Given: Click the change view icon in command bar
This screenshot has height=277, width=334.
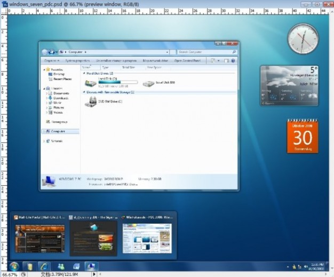Looking at the screenshot, I should coord(213,61).
